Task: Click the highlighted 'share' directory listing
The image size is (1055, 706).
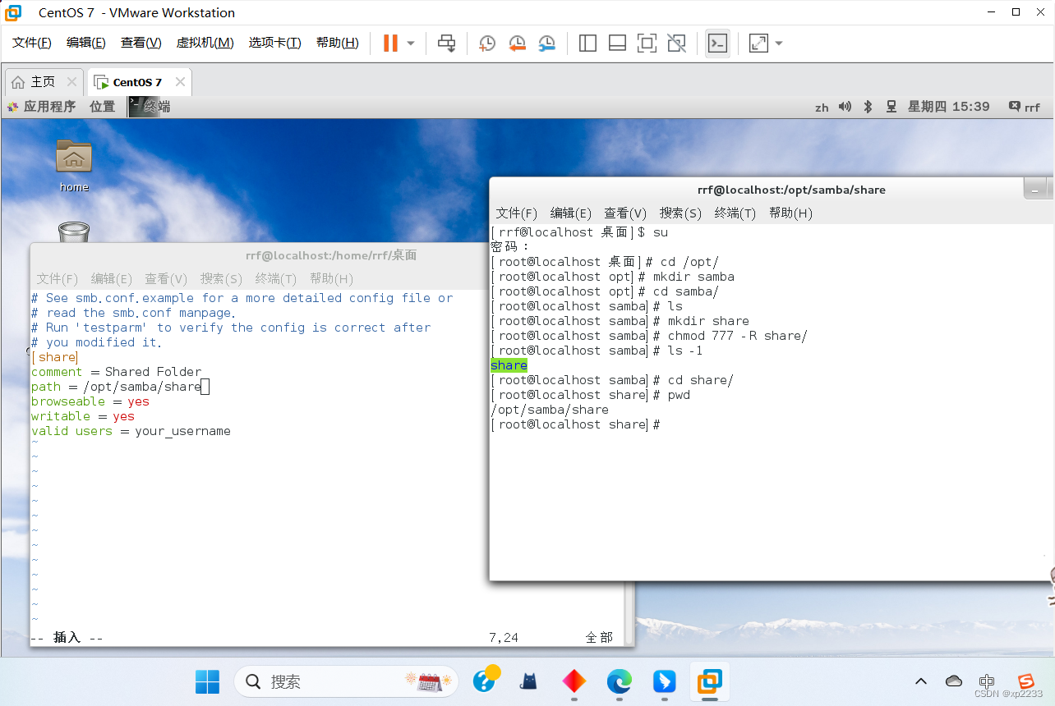Action: [509, 365]
